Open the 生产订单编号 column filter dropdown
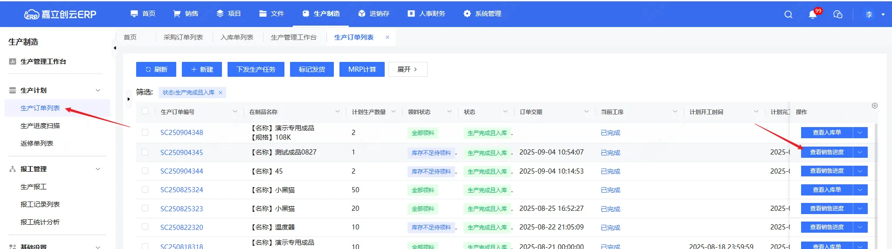Image resolution: width=892 pixels, height=249 pixels. [235, 112]
